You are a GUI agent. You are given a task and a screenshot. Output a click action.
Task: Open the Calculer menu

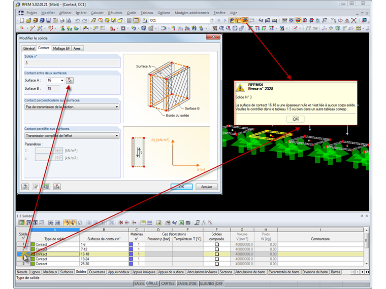(x=97, y=13)
